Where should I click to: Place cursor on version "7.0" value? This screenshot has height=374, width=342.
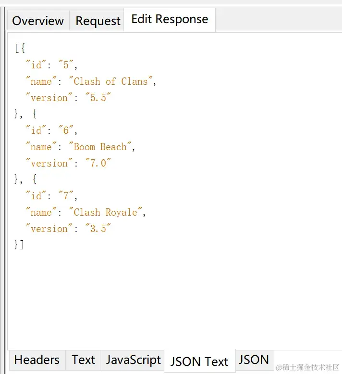click(x=98, y=163)
